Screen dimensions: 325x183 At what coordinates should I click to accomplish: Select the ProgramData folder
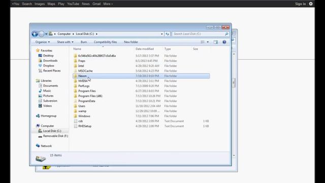coord(87,101)
